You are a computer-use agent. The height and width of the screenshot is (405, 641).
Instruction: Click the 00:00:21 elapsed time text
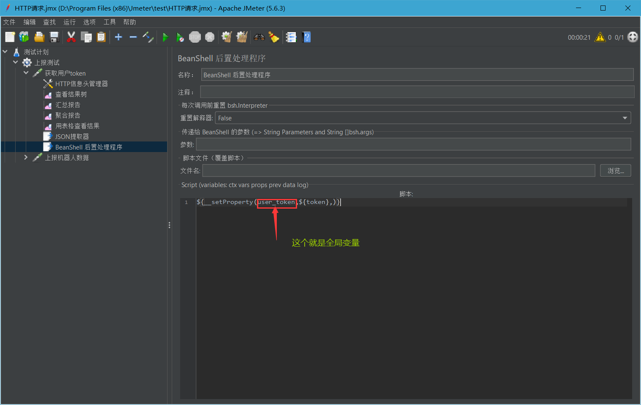[579, 38]
